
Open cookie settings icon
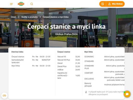[x=4, y=96]
